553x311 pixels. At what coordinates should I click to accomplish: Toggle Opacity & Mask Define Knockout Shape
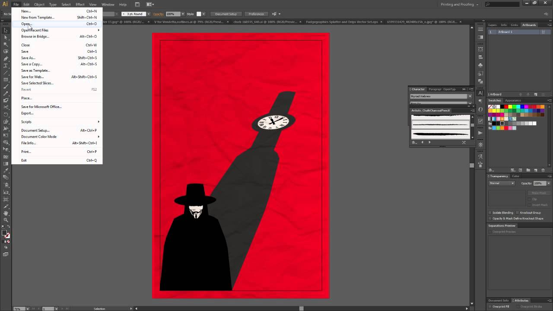coord(490,218)
